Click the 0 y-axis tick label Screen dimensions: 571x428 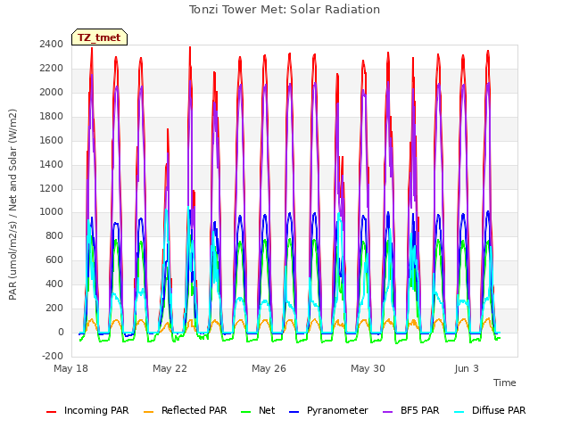61,333
